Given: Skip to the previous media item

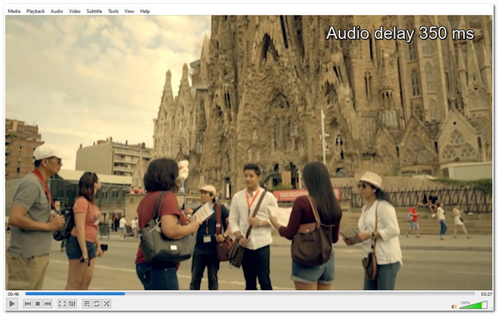Looking at the screenshot, I should pyautogui.click(x=27, y=303).
